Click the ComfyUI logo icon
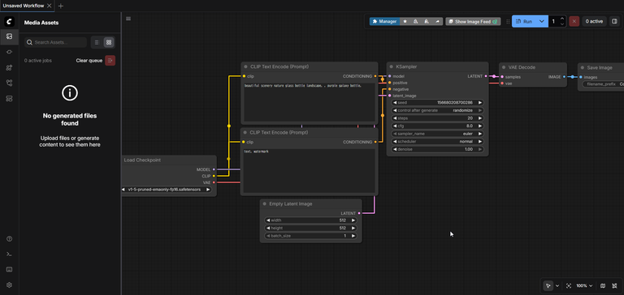624x295 pixels. tap(9, 22)
